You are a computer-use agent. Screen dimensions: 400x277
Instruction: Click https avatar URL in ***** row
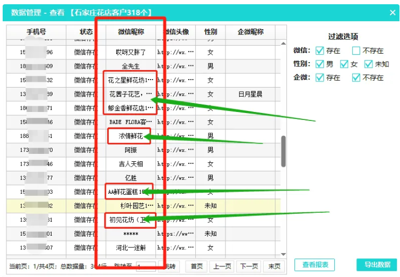[x=176, y=233]
